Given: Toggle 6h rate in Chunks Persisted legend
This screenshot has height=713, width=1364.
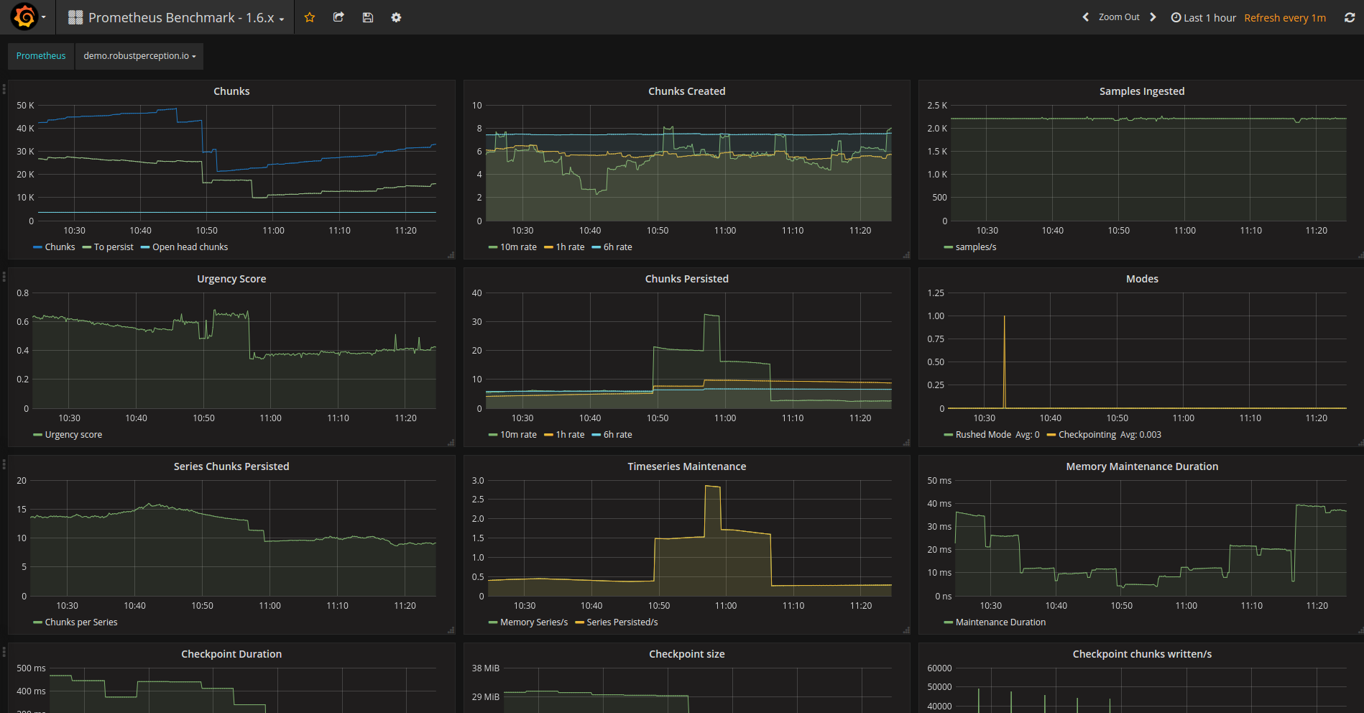Looking at the screenshot, I should point(617,435).
